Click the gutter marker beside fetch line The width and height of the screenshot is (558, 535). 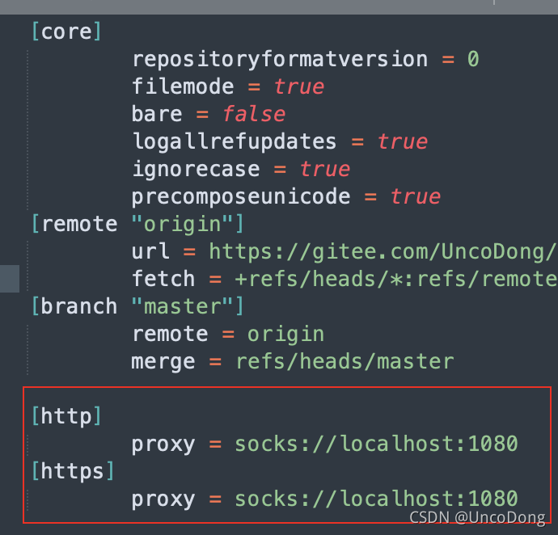coord(10,278)
